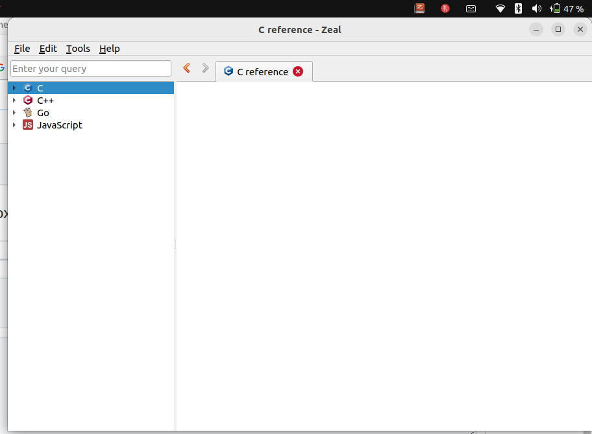Click the Enter your query search field
The height and width of the screenshot is (434, 592).
point(90,68)
